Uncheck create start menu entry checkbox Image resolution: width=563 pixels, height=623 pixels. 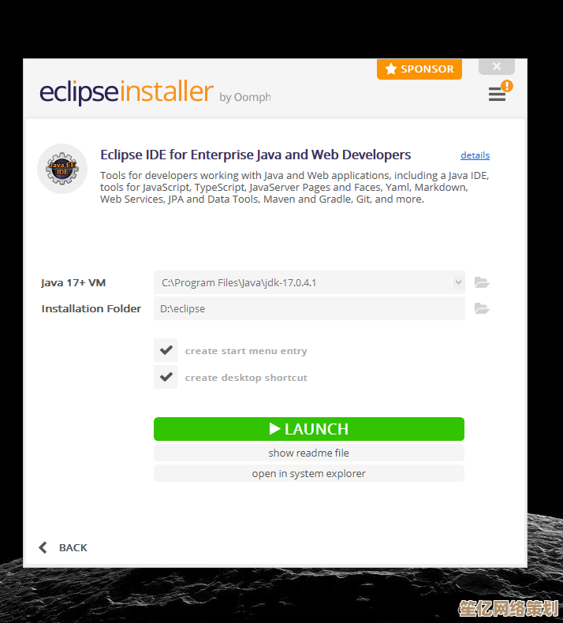tap(166, 350)
